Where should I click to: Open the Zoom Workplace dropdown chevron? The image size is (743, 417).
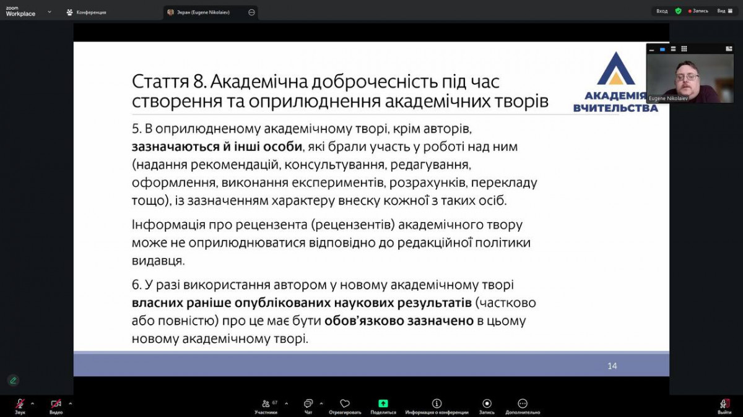(50, 11)
